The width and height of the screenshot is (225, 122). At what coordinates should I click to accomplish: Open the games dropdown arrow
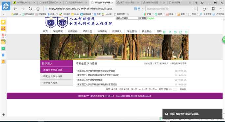(198, 14)
